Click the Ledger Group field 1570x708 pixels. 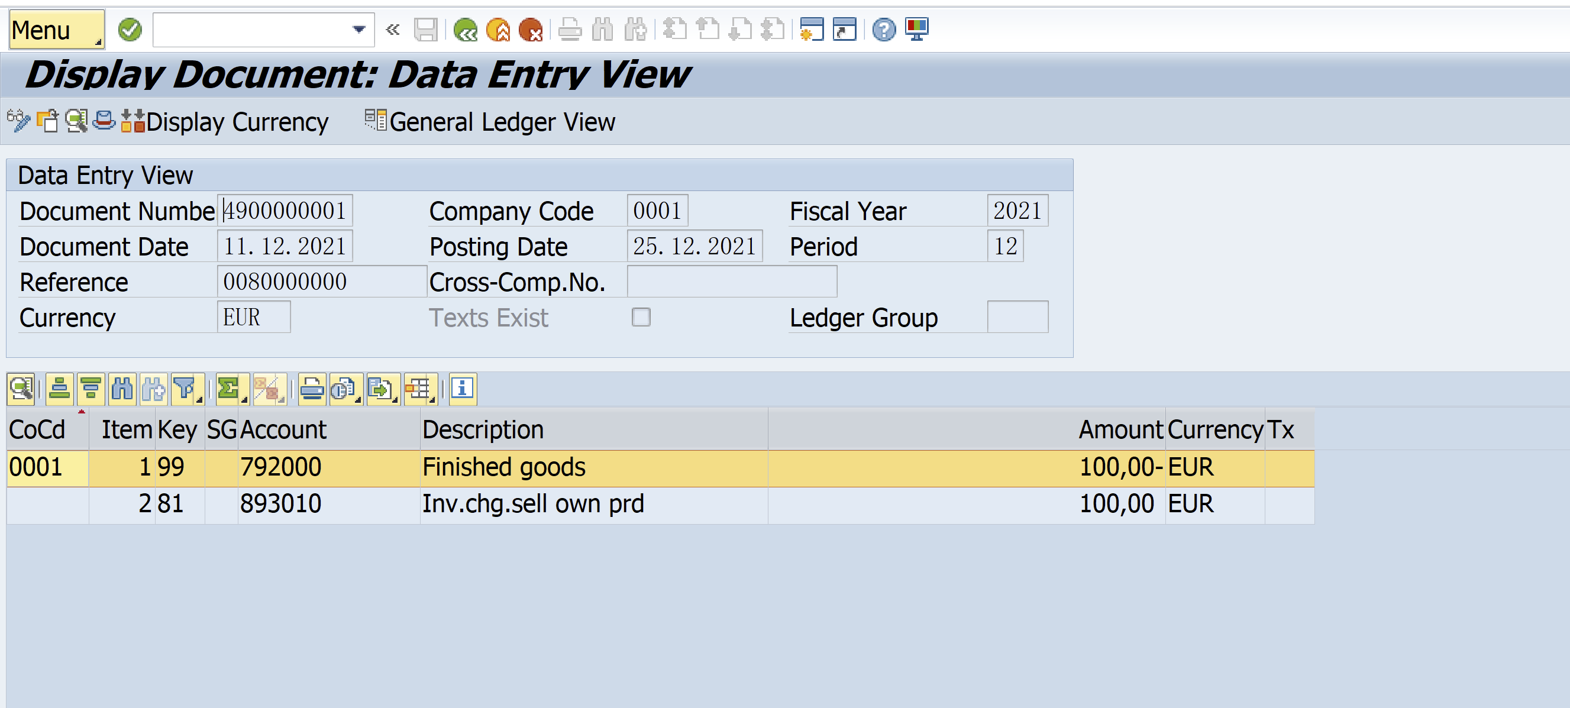coord(1017,317)
